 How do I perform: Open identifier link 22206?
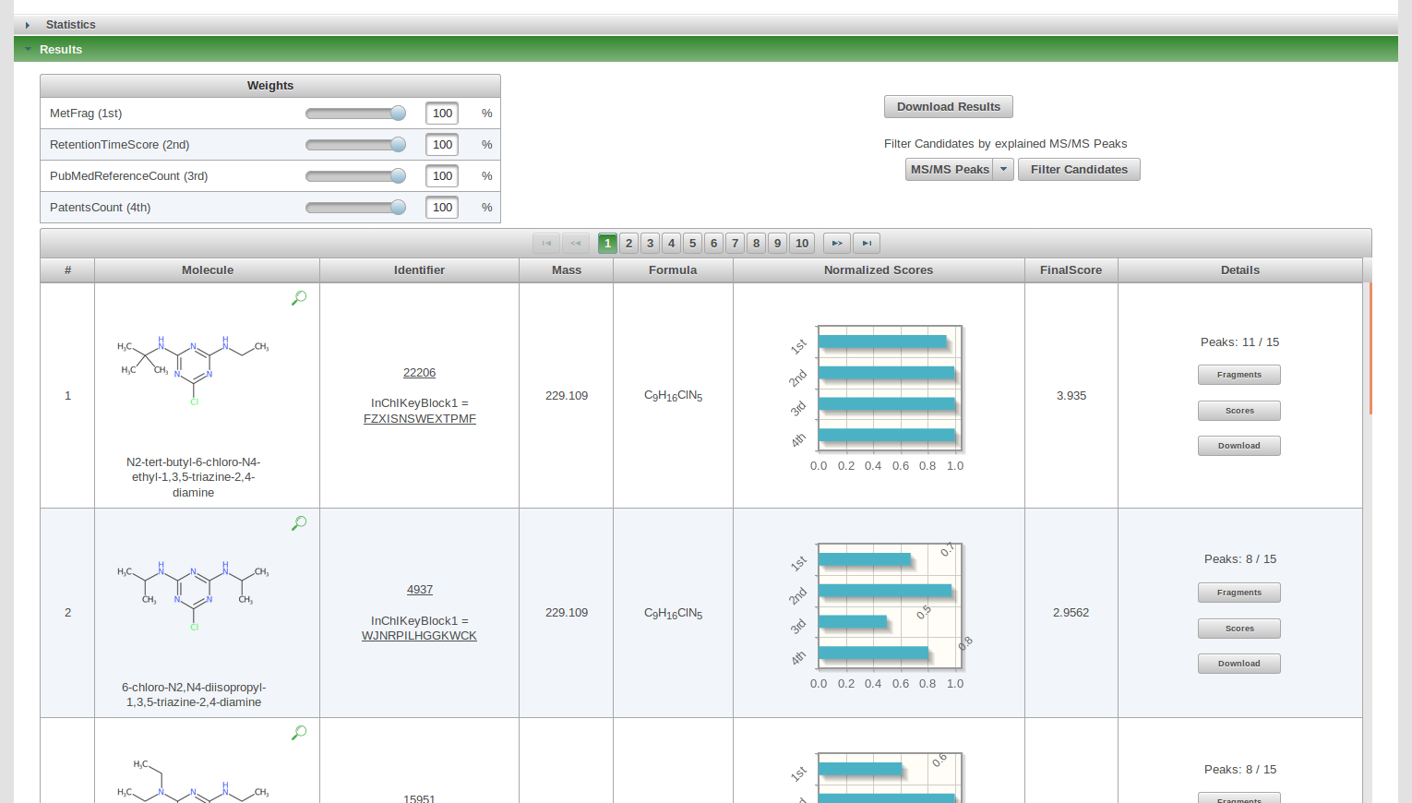[x=419, y=373]
